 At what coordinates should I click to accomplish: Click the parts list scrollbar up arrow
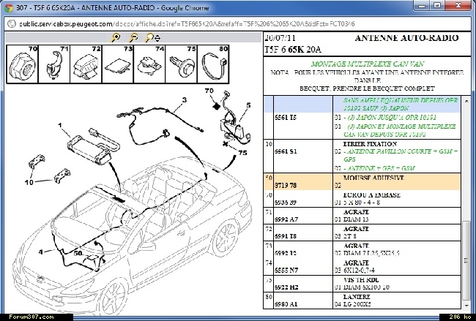tap(466, 101)
